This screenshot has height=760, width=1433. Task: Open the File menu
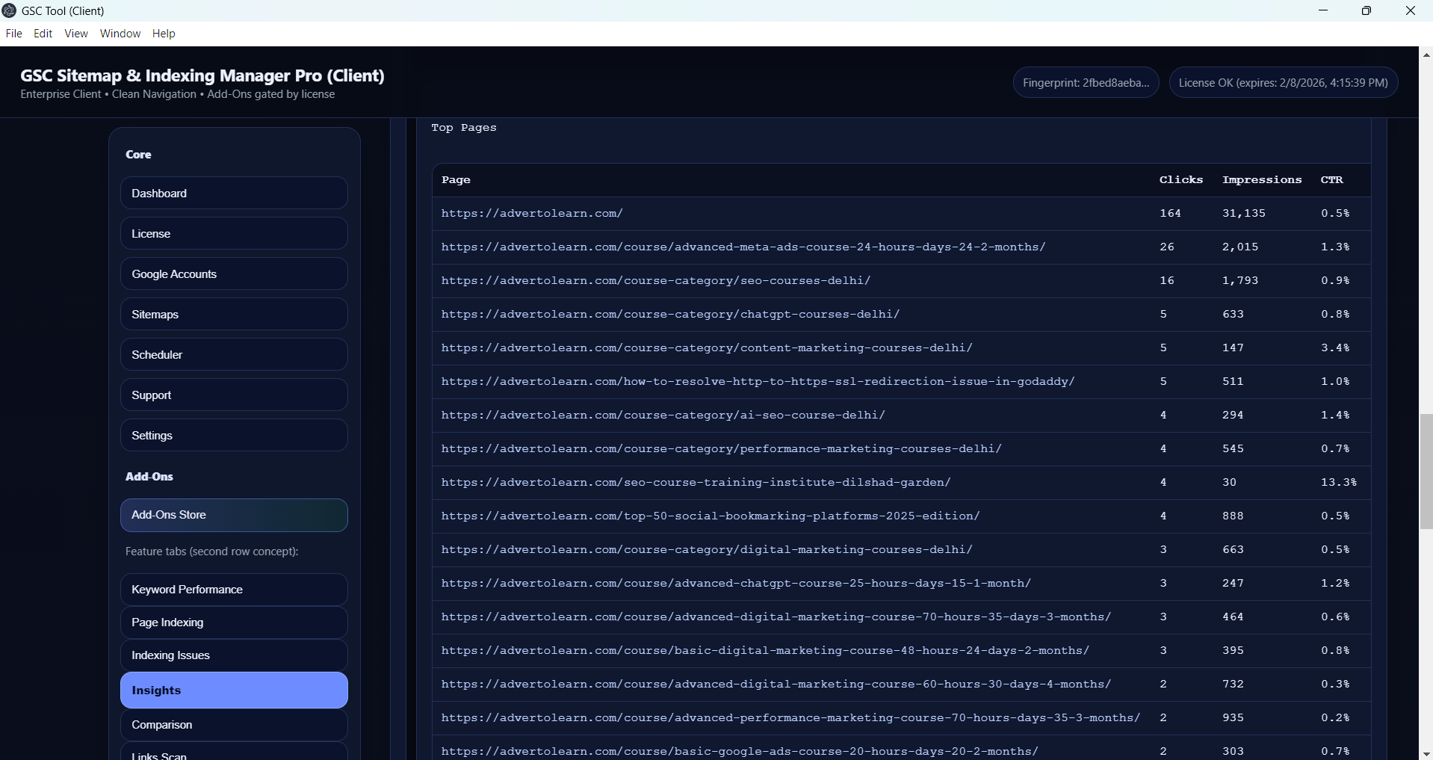pyautogui.click(x=13, y=34)
